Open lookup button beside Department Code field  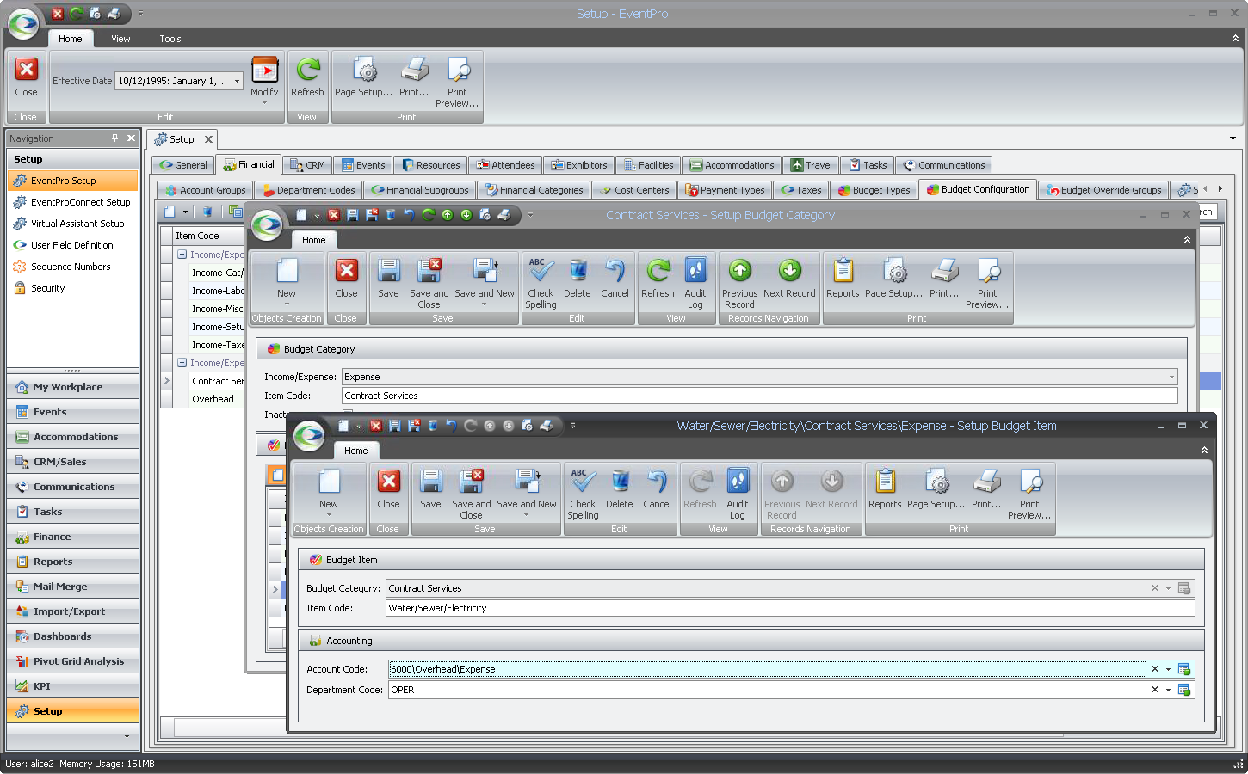pos(1184,690)
